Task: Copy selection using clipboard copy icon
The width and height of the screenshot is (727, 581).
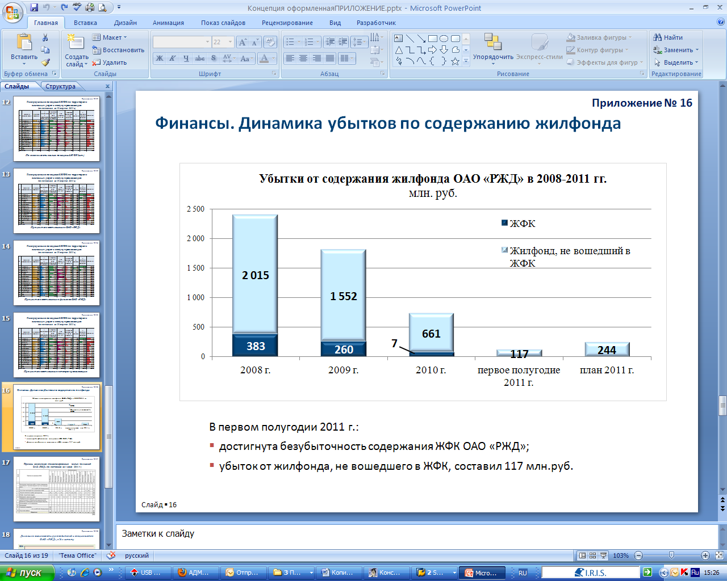Action: coord(45,50)
